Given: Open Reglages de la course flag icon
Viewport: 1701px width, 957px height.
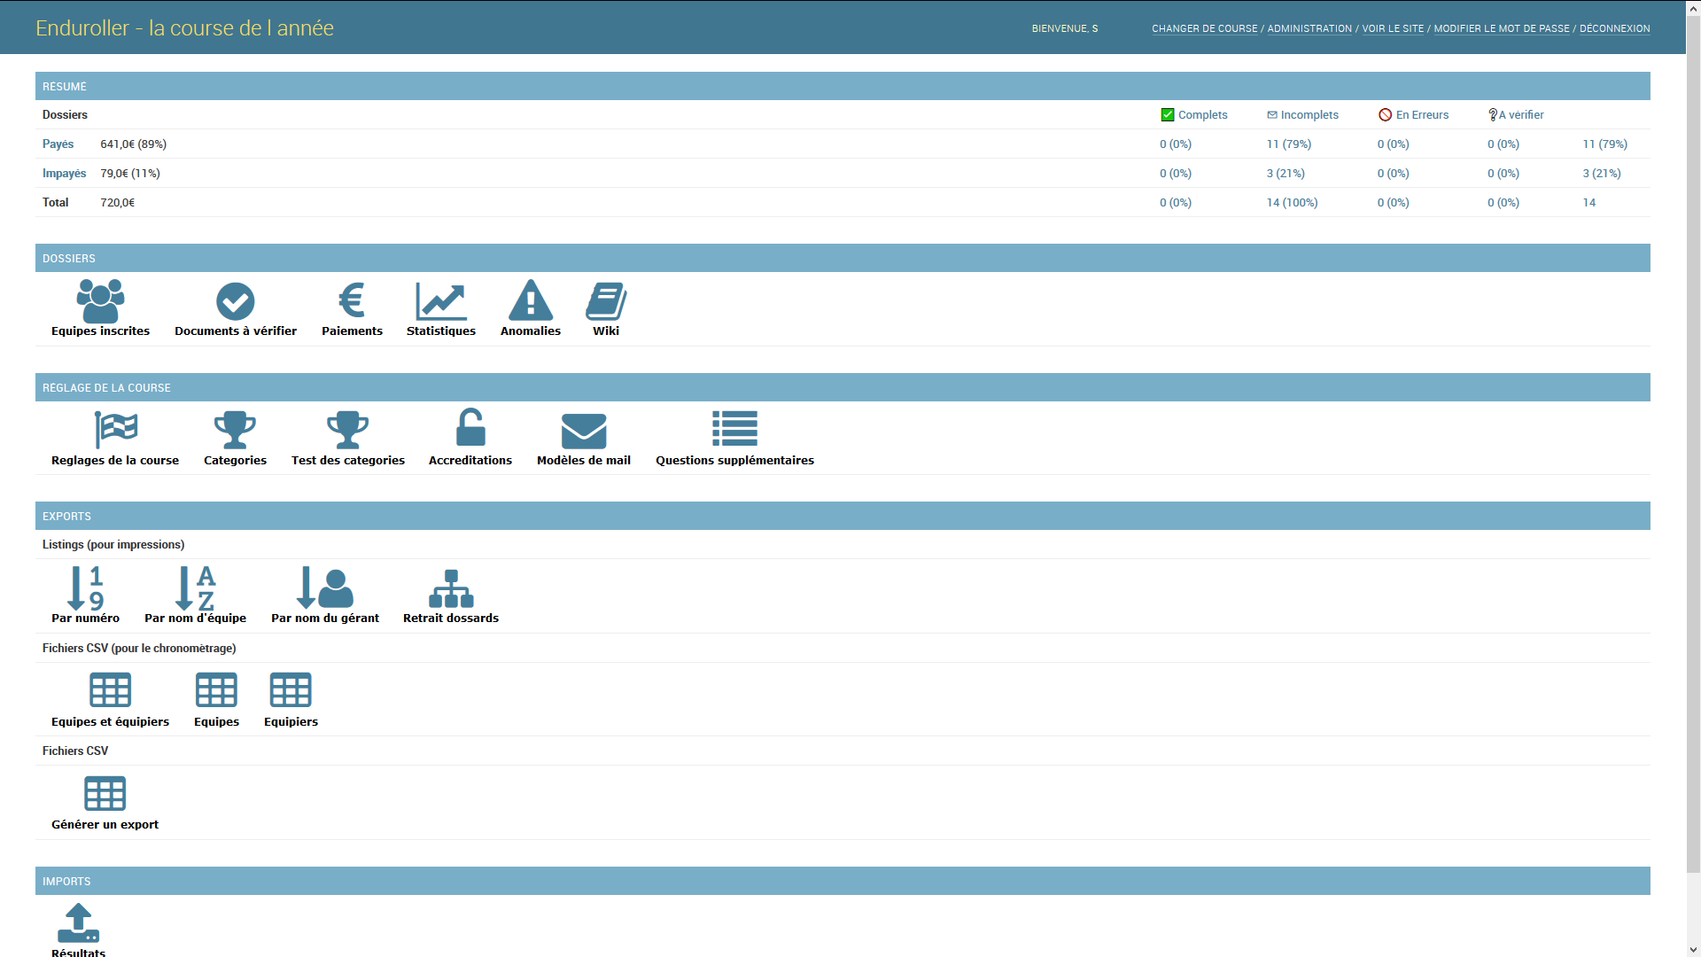Looking at the screenshot, I should (x=115, y=431).
